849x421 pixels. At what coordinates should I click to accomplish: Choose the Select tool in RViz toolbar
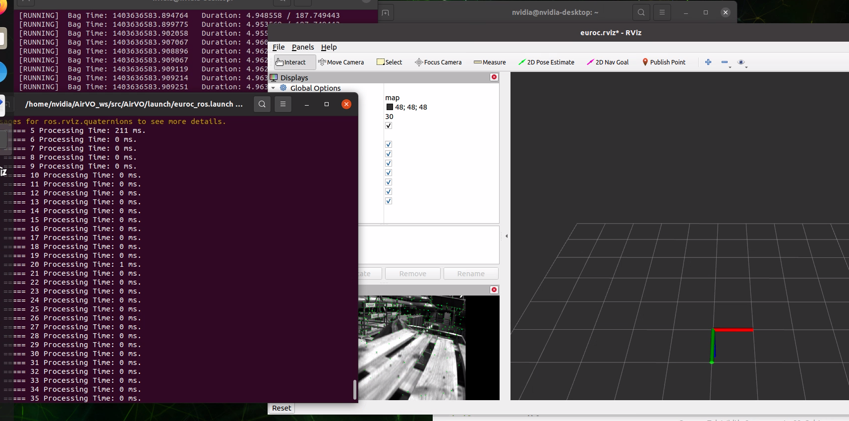pyautogui.click(x=390, y=62)
